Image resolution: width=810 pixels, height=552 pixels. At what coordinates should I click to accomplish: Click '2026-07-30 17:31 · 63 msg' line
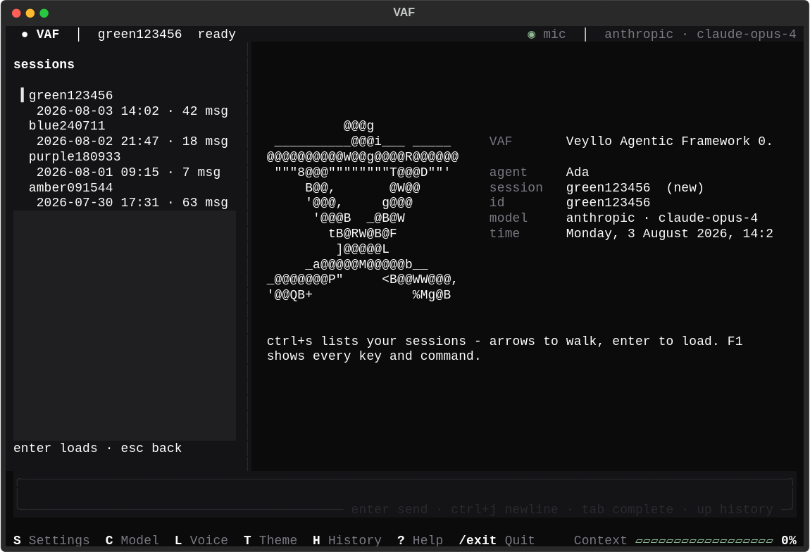[132, 203]
